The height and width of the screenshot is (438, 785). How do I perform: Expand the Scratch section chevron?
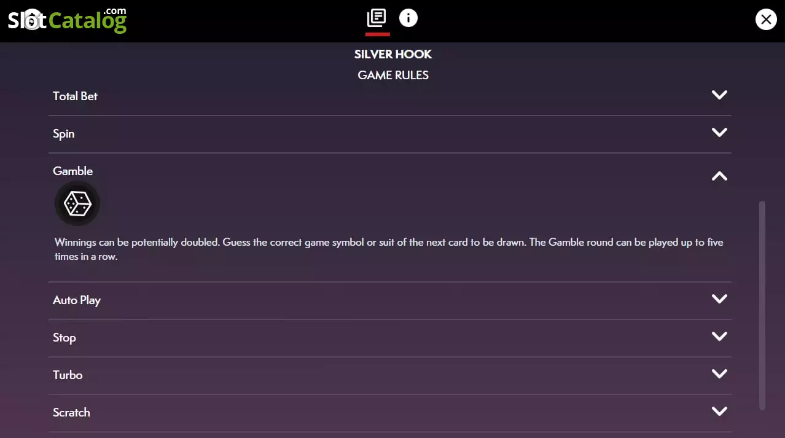pyautogui.click(x=719, y=411)
